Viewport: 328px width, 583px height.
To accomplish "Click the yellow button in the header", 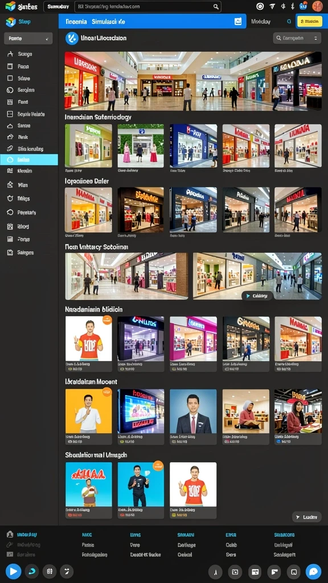I will [x=309, y=22].
